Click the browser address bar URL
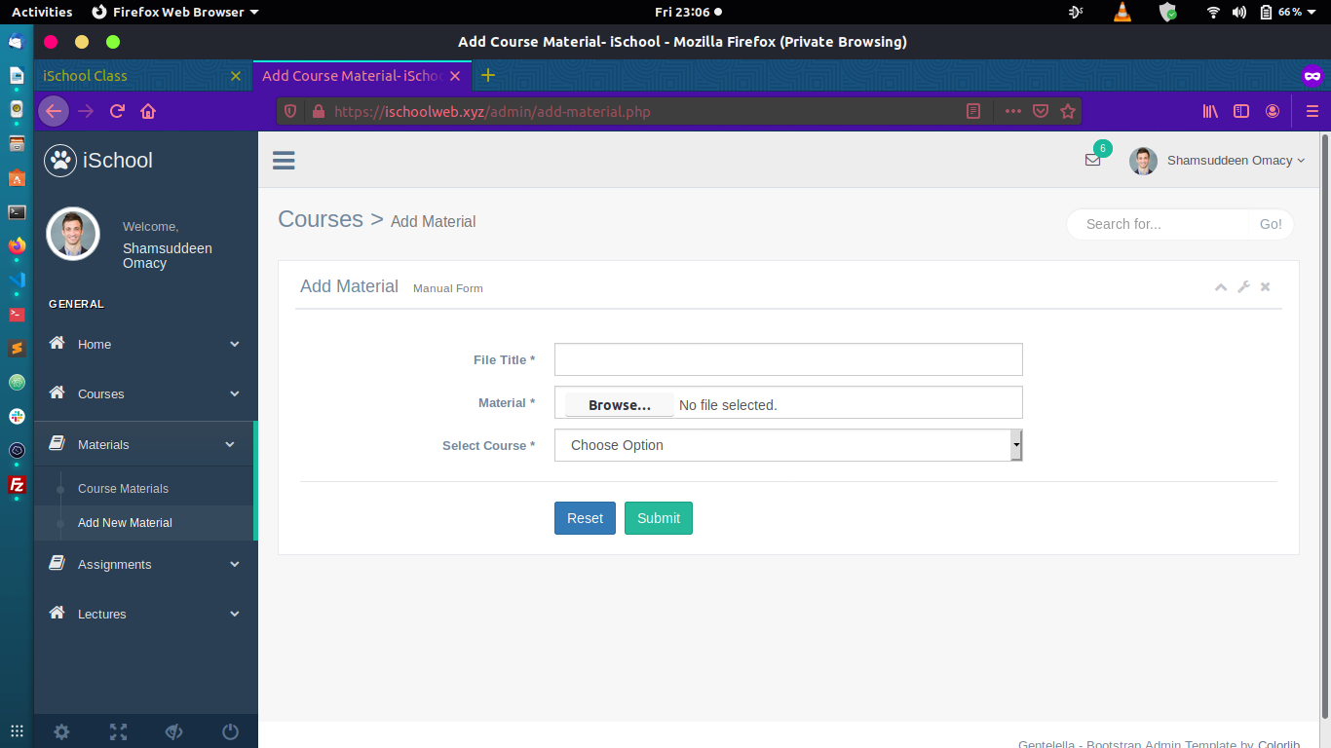The image size is (1331, 748). (492, 111)
